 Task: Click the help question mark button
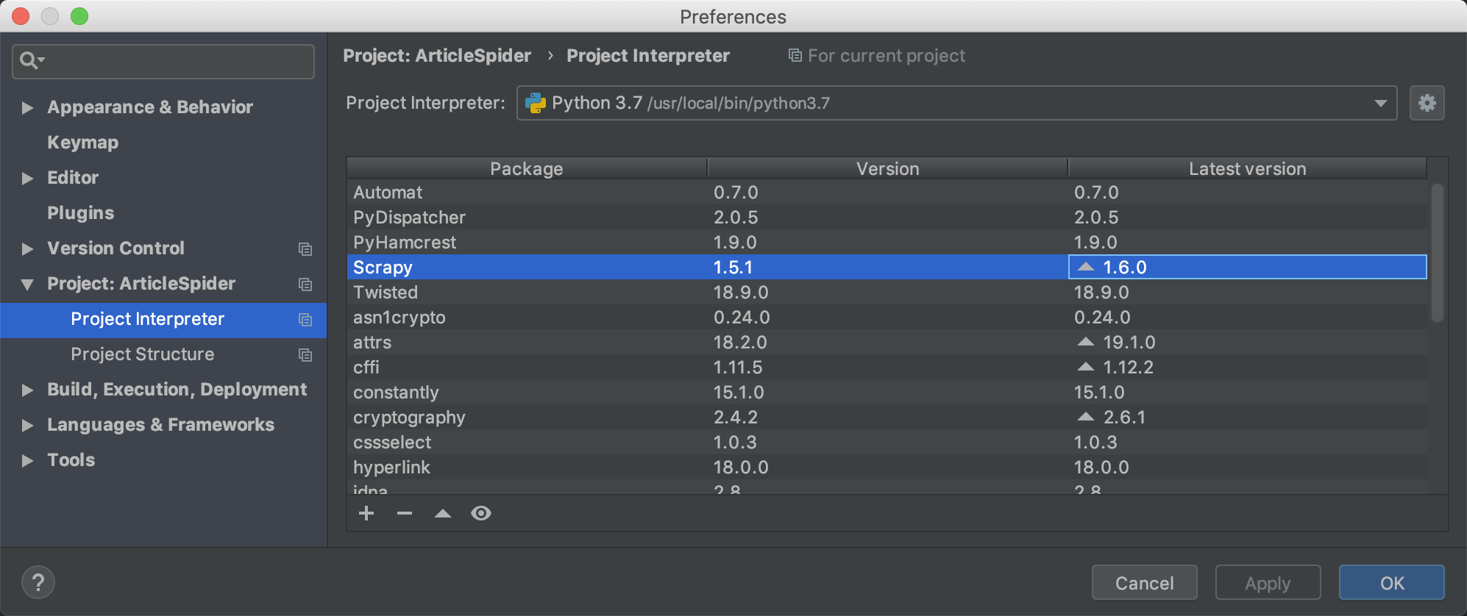38,583
